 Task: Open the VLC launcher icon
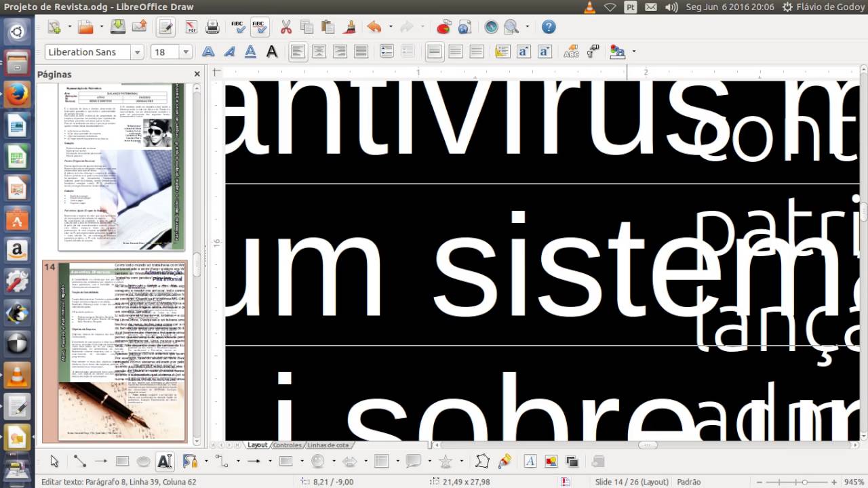[x=17, y=375]
